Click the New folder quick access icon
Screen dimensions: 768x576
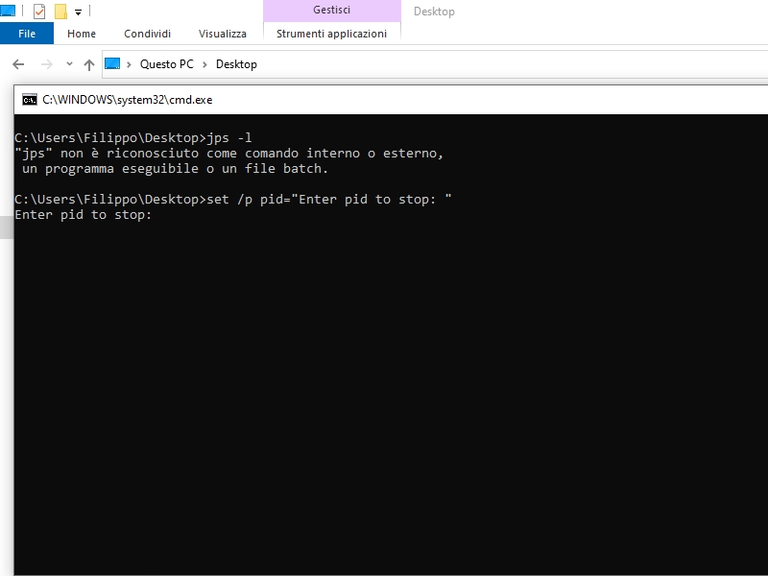[x=60, y=11]
